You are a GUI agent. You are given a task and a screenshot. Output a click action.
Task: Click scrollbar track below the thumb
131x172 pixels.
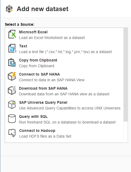tap(126, 132)
